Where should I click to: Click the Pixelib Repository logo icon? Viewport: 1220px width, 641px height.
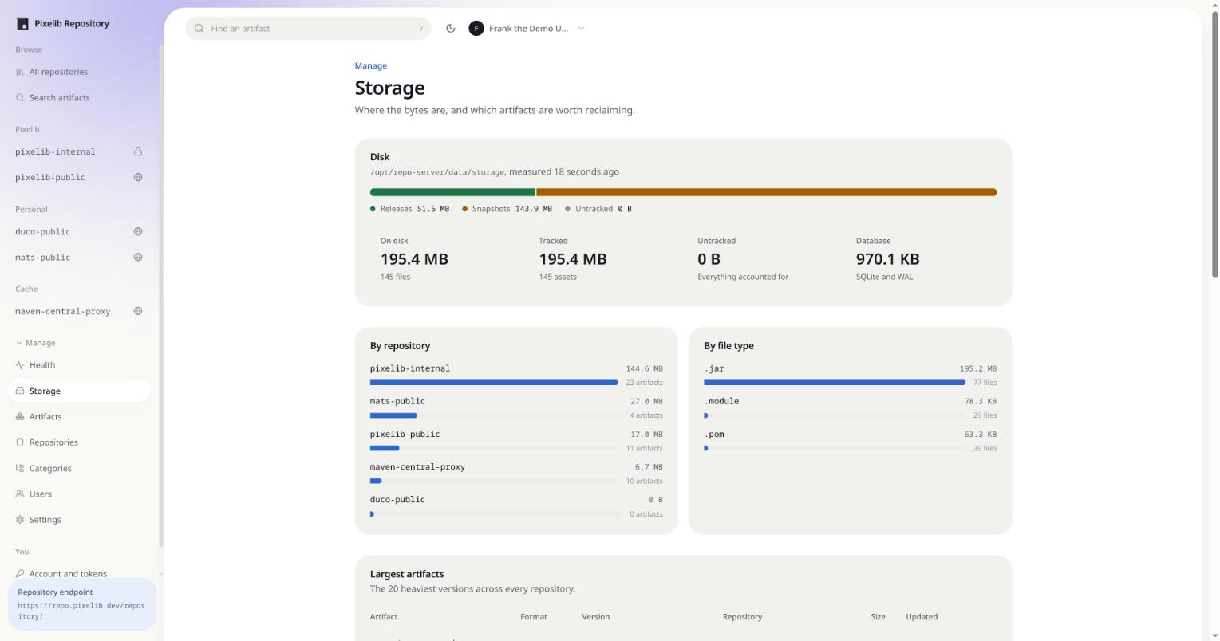[22, 24]
